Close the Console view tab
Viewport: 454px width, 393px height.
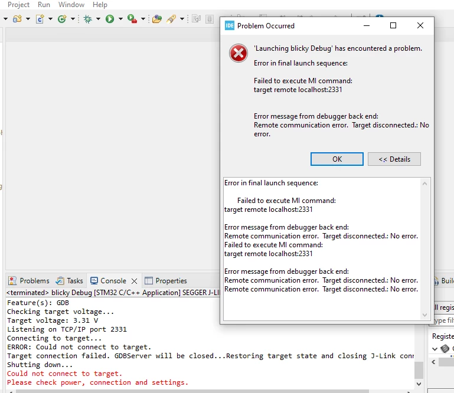[x=134, y=281]
